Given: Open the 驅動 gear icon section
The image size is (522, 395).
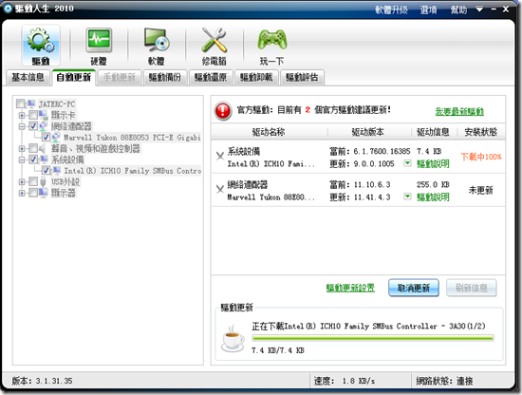Looking at the screenshot, I should [41, 46].
